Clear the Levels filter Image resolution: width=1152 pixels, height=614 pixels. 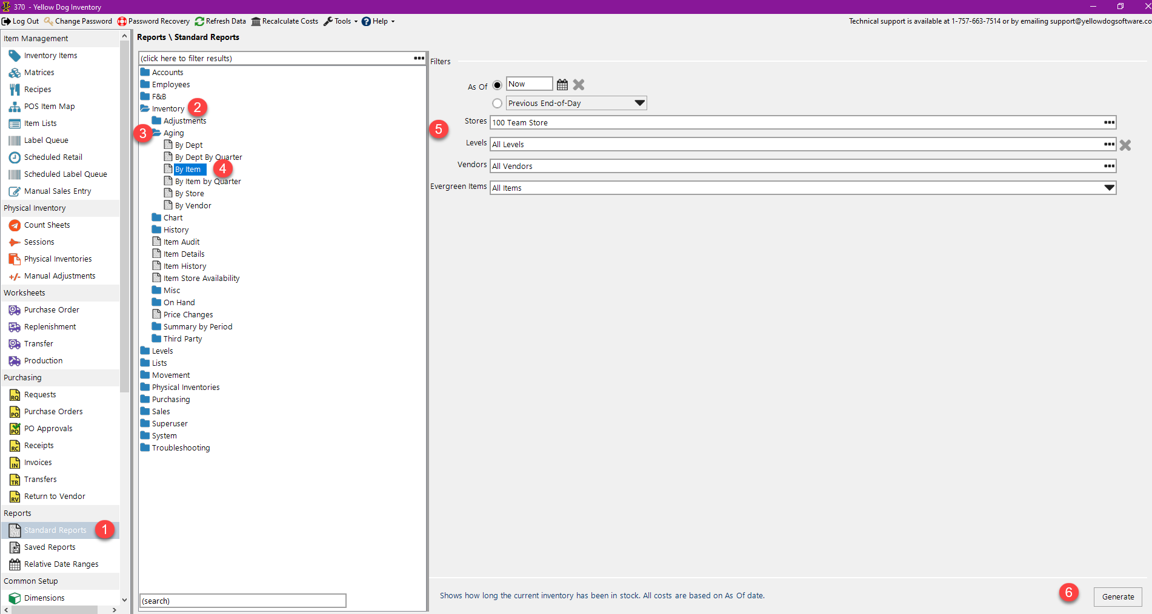click(1125, 145)
